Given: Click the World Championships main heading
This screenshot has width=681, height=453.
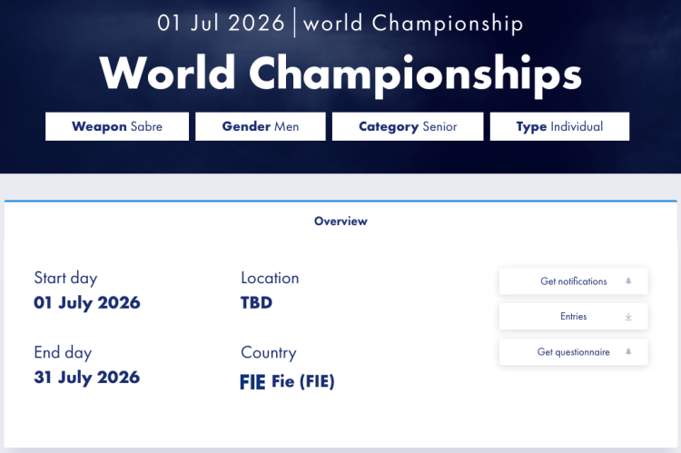Looking at the screenshot, I should click(340, 74).
